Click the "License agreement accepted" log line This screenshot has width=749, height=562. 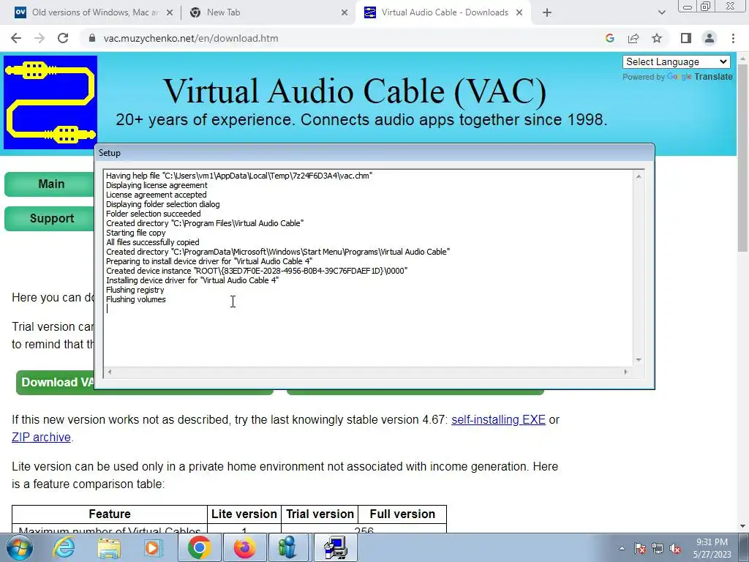coord(157,195)
